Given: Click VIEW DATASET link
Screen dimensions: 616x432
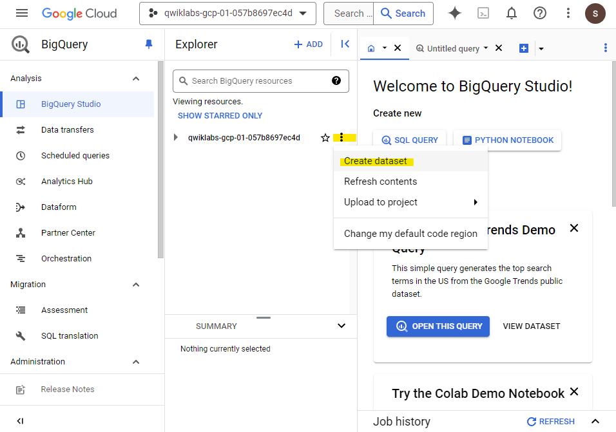Looking at the screenshot, I should (x=532, y=326).
